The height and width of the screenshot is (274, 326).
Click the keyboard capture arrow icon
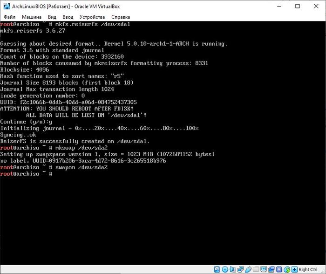click(294, 269)
